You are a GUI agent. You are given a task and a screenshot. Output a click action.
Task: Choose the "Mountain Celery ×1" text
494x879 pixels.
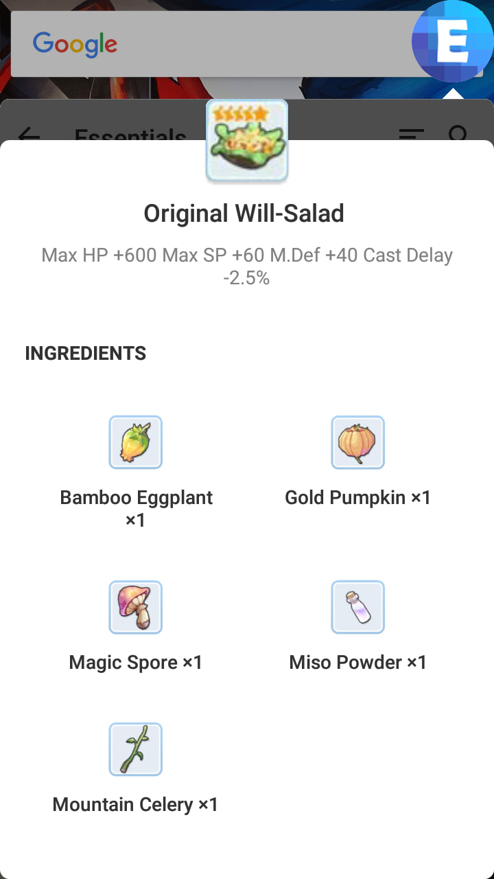click(136, 804)
